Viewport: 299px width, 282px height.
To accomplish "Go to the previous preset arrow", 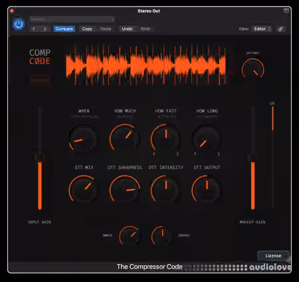I will click(34, 29).
